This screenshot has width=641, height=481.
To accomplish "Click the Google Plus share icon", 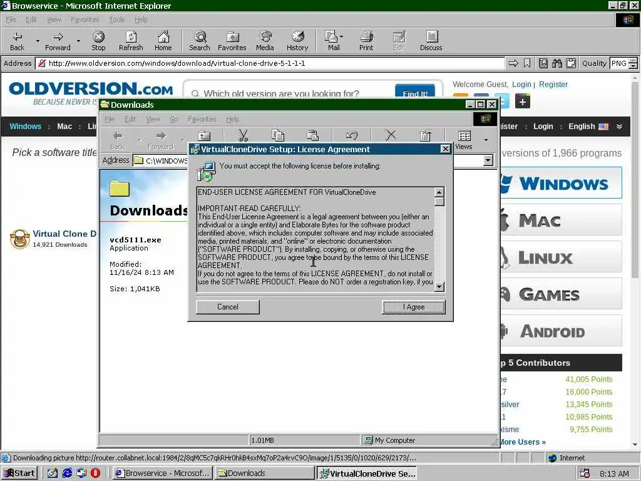I will (523, 101).
